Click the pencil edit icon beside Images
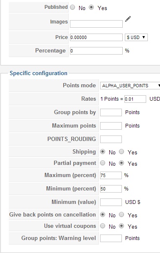This screenshot has height=253, width=160. coord(128,19)
